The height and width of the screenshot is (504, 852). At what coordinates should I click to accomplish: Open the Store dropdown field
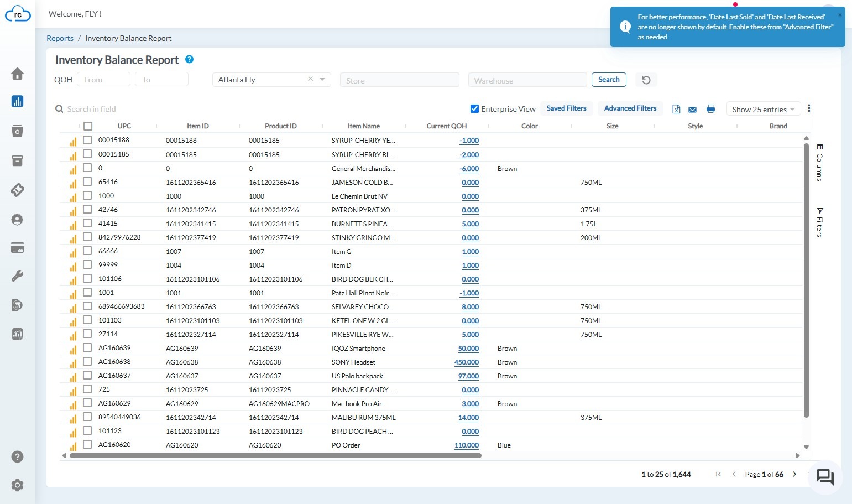tap(399, 80)
